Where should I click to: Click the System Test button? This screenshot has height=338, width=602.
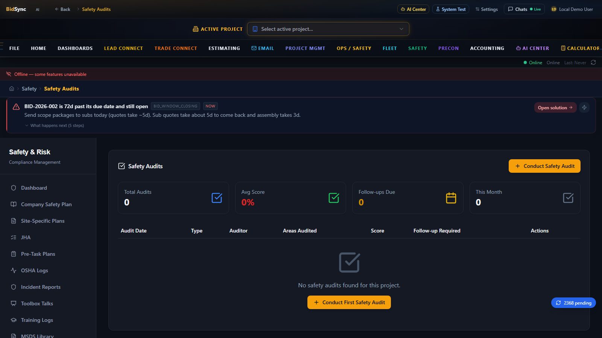[x=451, y=9]
